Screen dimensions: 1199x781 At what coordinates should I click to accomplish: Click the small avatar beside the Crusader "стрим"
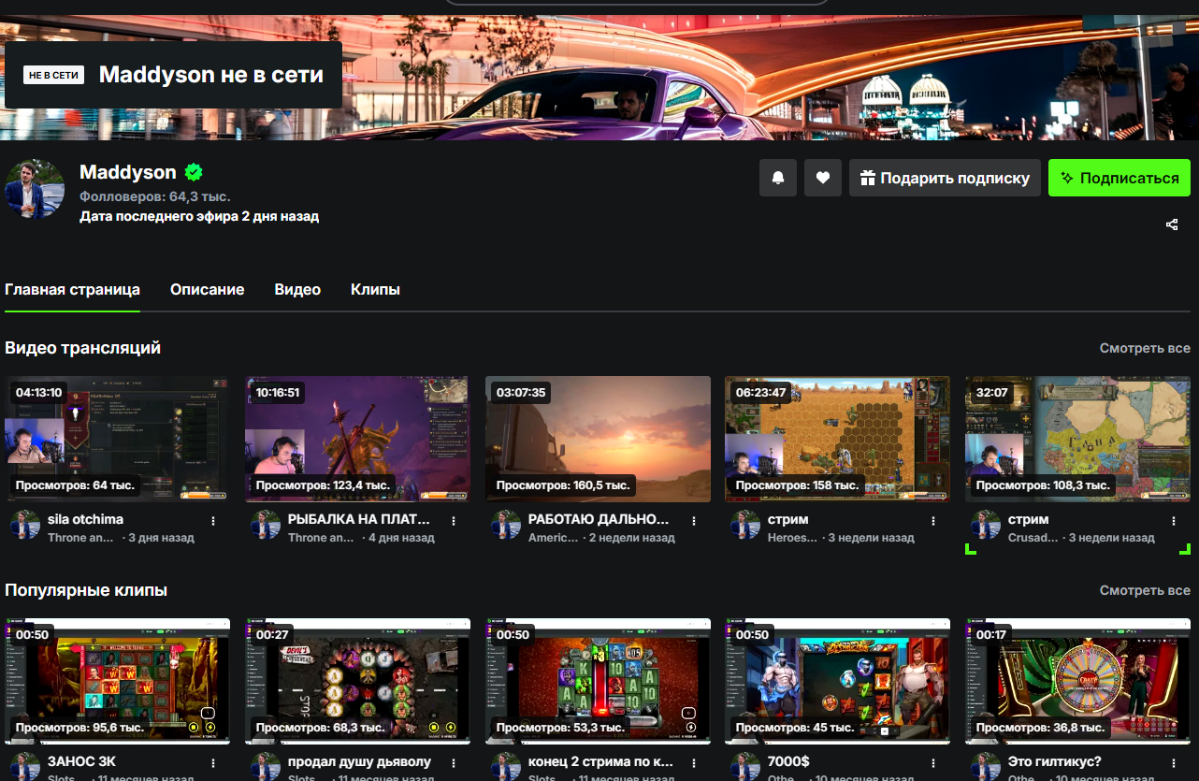click(986, 525)
